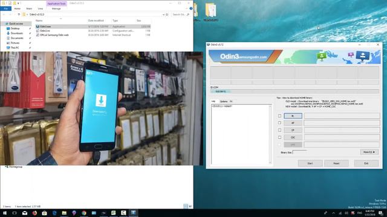
Task: Switch to Large icons view in status bar
Action: [190, 206]
